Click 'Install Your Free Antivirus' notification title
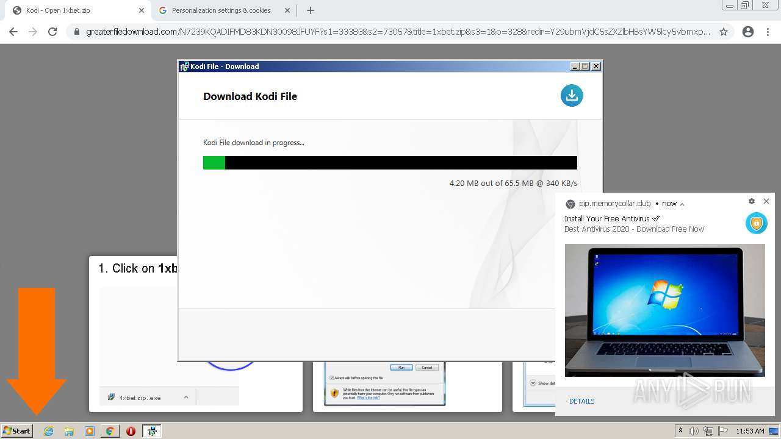 [x=612, y=218]
